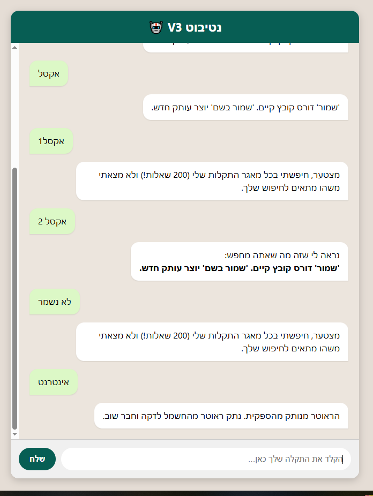Click the apology reply below 'לא נשמר'

coord(212,342)
